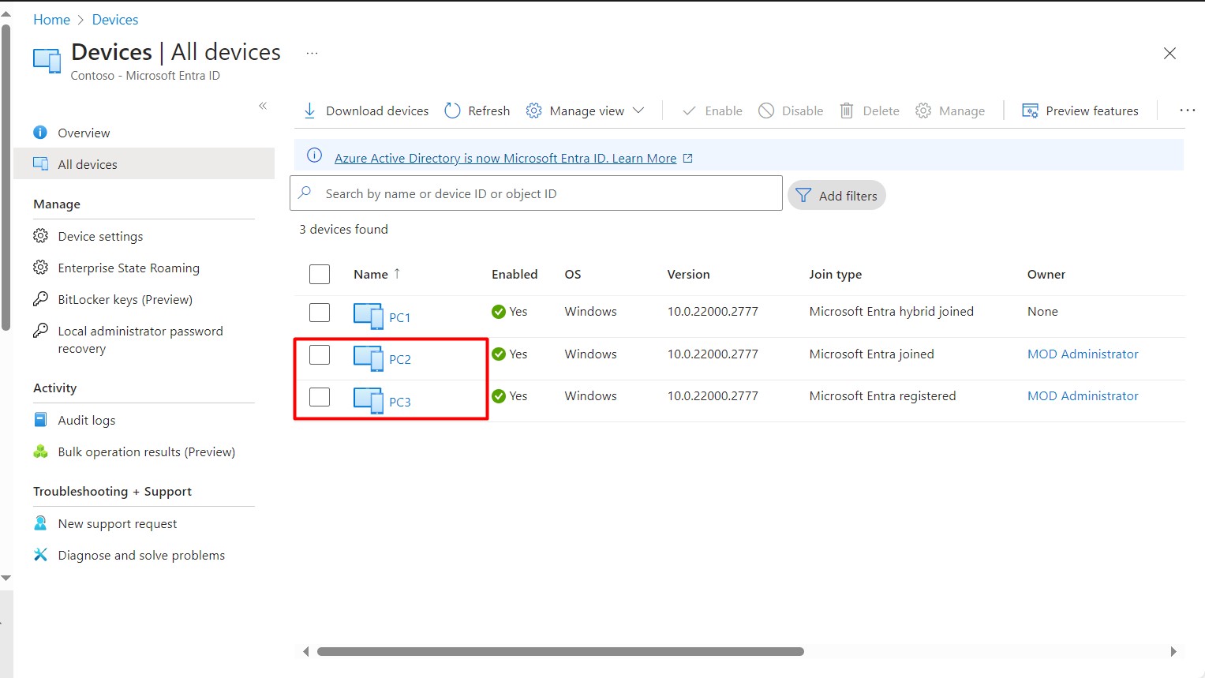Collapse the sidebar with the double chevron
1205x678 pixels.
[x=263, y=106]
